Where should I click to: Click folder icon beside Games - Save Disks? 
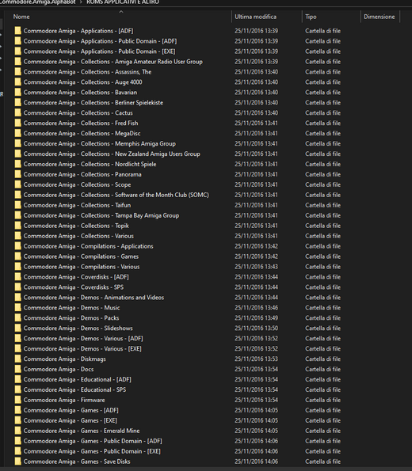click(x=18, y=461)
